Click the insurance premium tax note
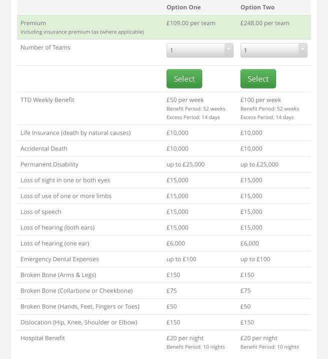The image size is (328, 359). [82, 32]
